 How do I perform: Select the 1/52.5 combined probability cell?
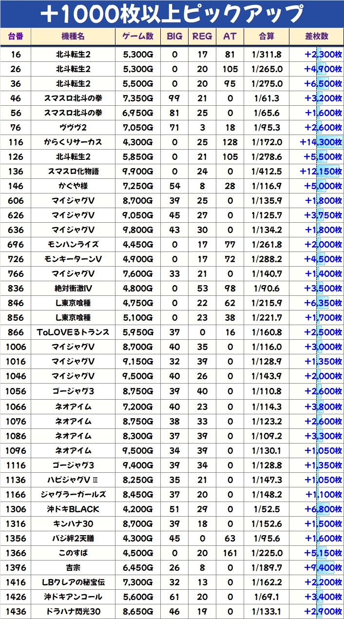coord(267,509)
